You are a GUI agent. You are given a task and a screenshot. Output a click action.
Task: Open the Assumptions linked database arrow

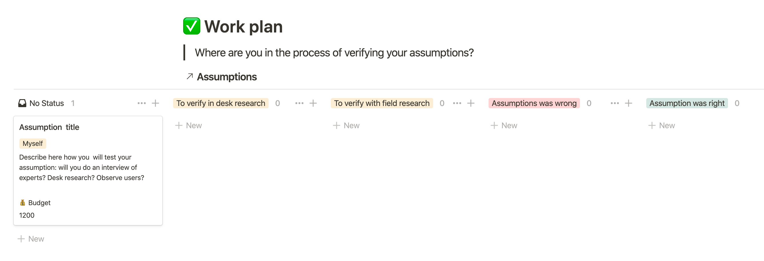[190, 76]
